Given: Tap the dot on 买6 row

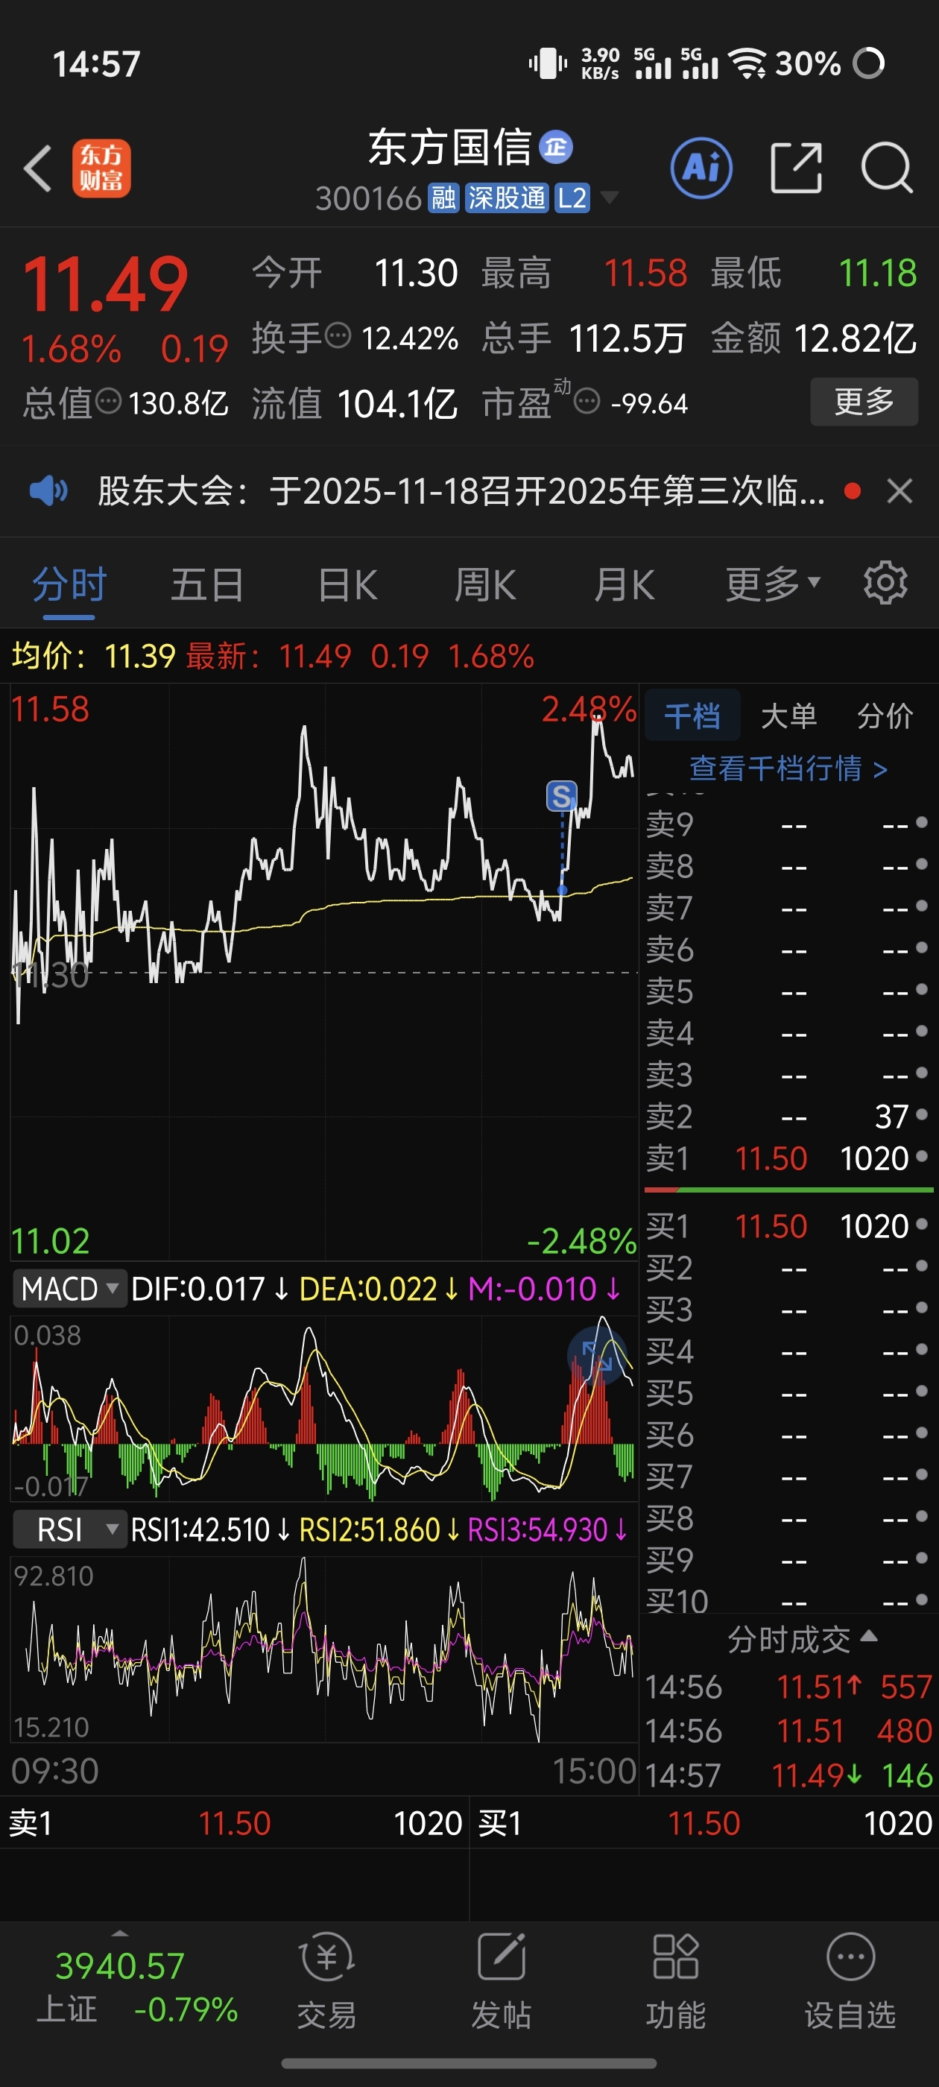Looking at the screenshot, I should click(921, 1433).
